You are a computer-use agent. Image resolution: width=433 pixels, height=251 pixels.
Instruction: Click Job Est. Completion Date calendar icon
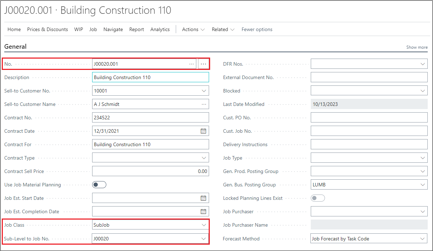(203, 211)
